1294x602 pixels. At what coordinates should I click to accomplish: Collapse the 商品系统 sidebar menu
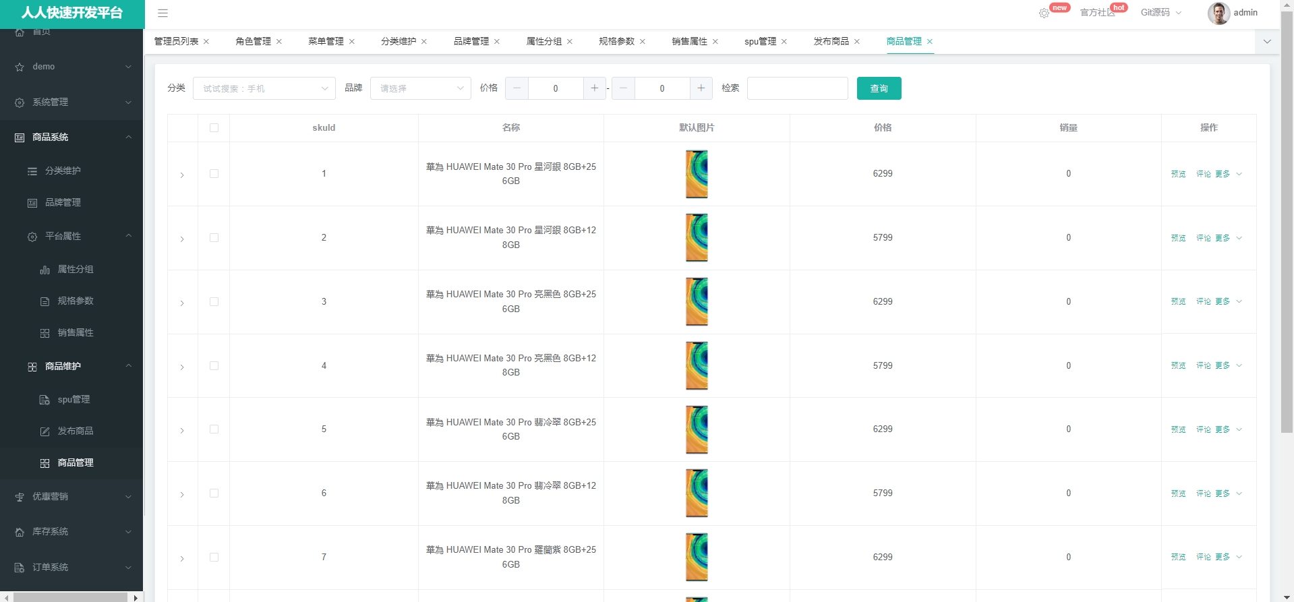pyautogui.click(x=71, y=138)
